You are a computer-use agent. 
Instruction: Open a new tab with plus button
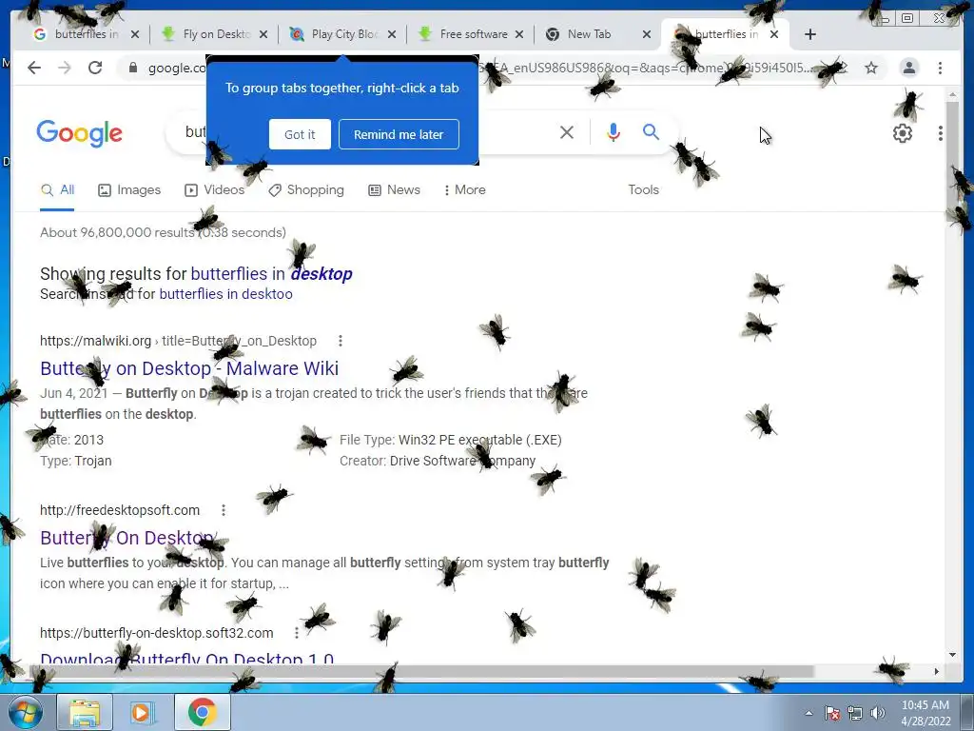point(810,34)
